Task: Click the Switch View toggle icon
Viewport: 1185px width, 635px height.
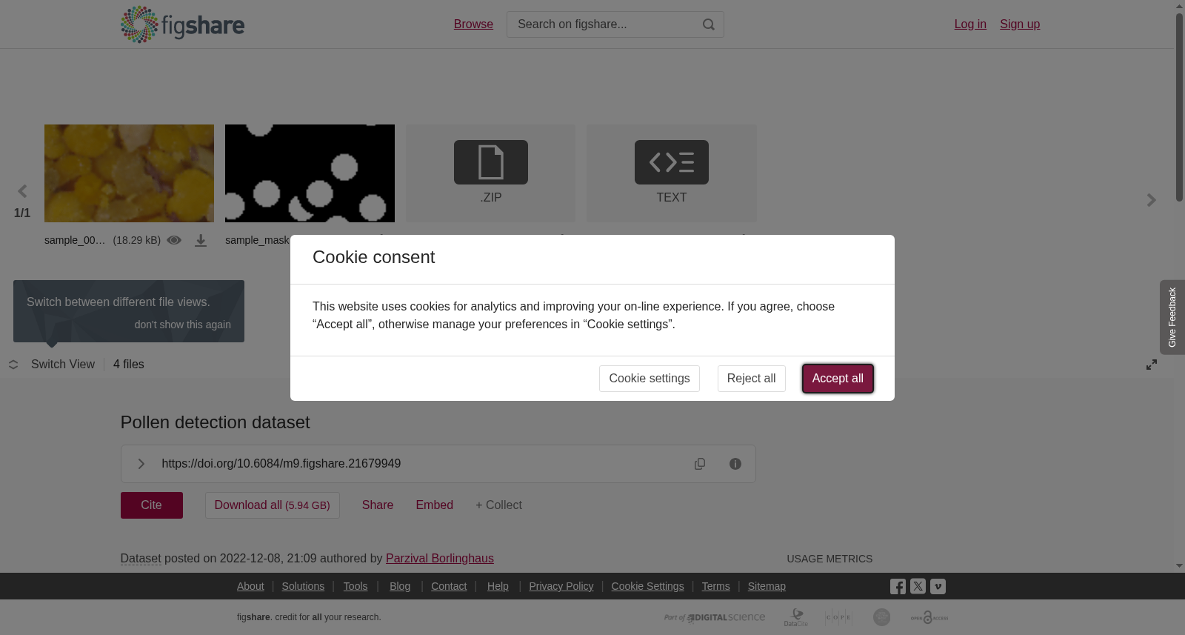Action: (x=13, y=365)
